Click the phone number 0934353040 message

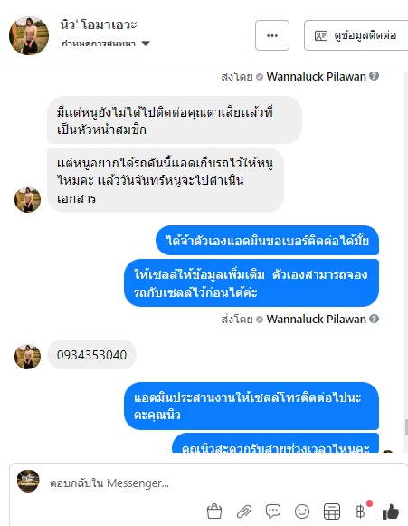point(92,355)
